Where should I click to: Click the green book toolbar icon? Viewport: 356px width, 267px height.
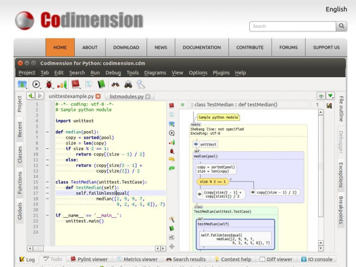pyautogui.click(x=101, y=84)
